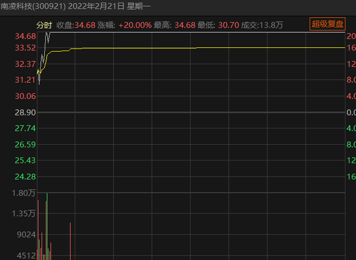This screenshot has height=260, width=356.
Task: Click the 32.37 price axis label
Action: (25, 64)
